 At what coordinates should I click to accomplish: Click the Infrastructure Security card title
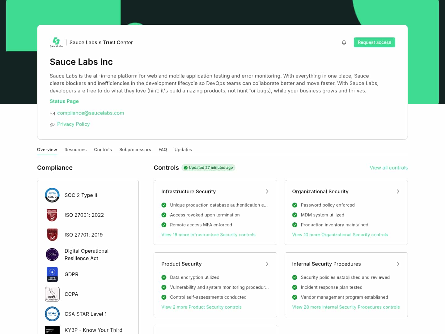tap(189, 191)
